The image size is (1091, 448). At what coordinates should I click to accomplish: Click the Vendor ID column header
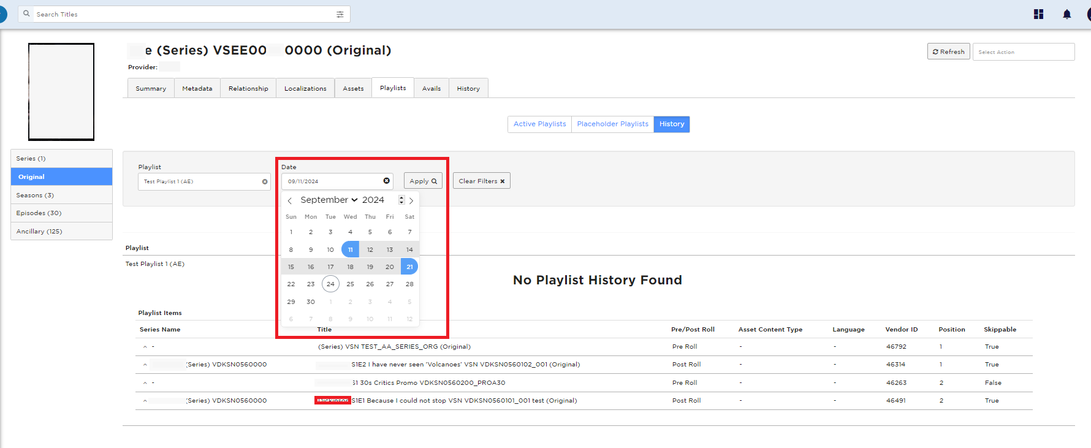[902, 330]
